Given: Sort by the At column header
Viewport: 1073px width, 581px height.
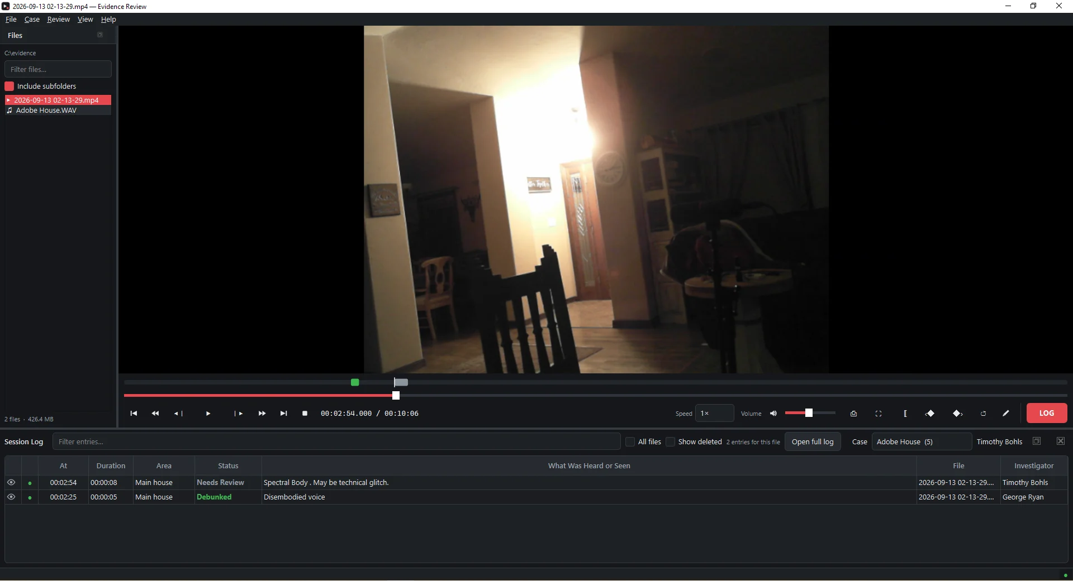Looking at the screenshot, I should pyautogui.click(x=63, y=465).
